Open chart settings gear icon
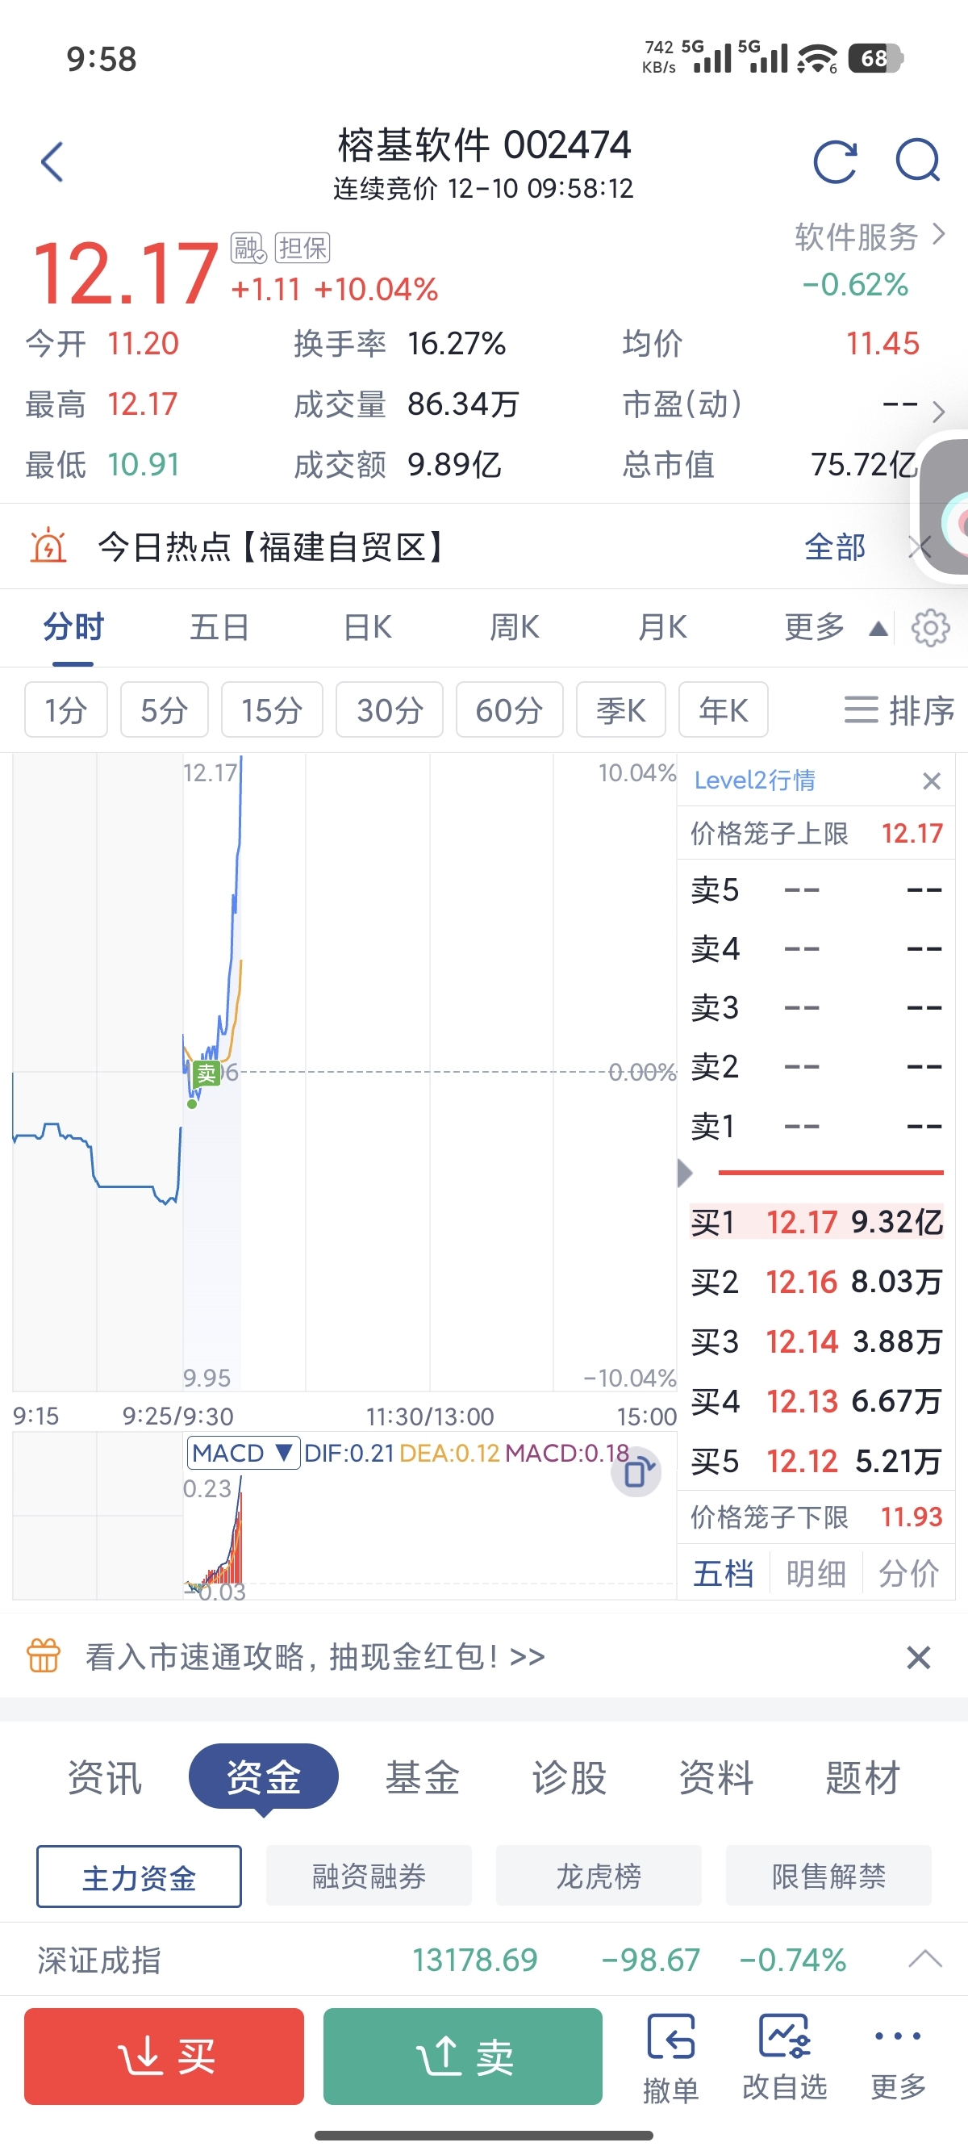This screenshot has width=968, height=2155. pyautogui.click(x=930, y=627)
